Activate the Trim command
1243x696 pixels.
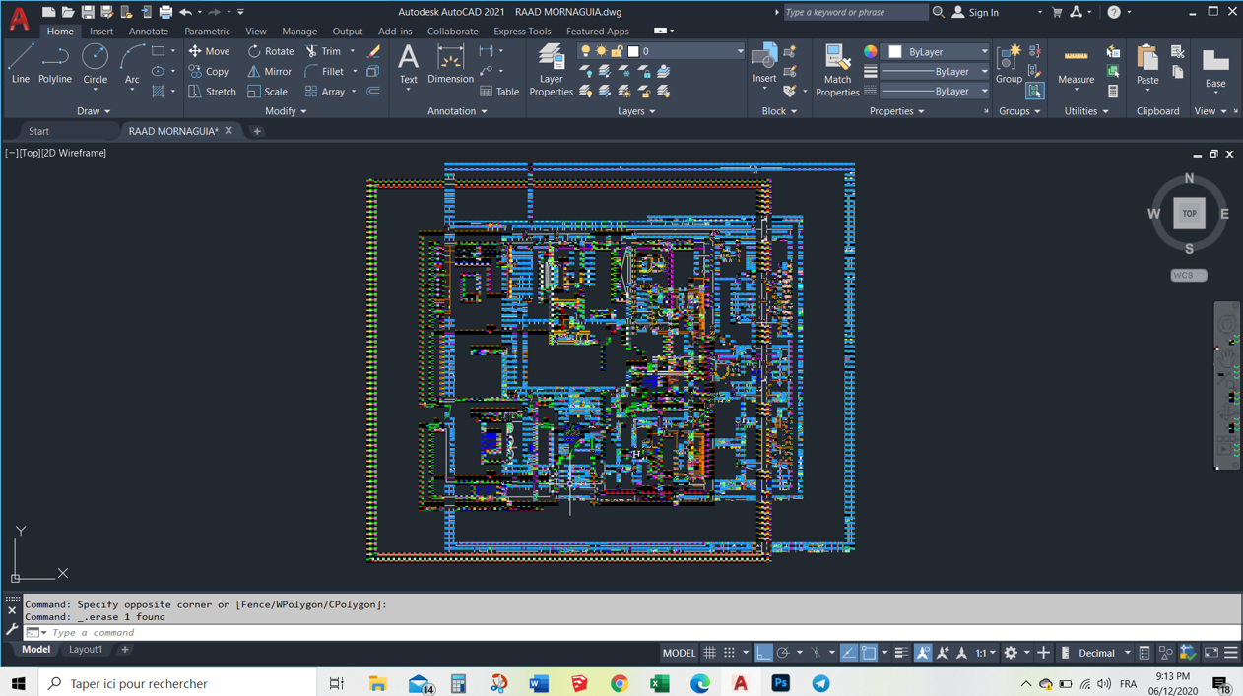tap(323, 51)
